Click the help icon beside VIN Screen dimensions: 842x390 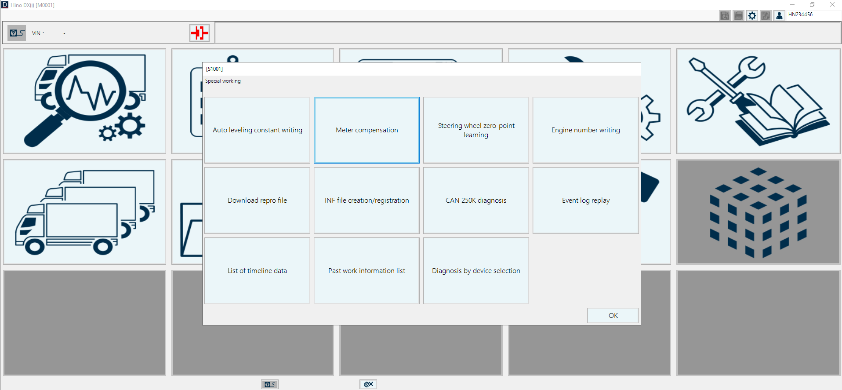click(x=17, y=33)
